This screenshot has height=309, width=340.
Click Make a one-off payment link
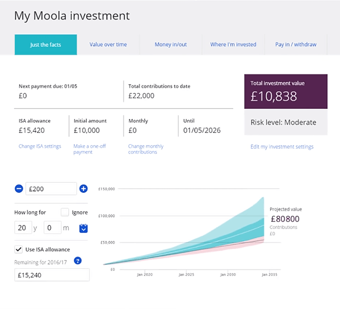[89, 149]
